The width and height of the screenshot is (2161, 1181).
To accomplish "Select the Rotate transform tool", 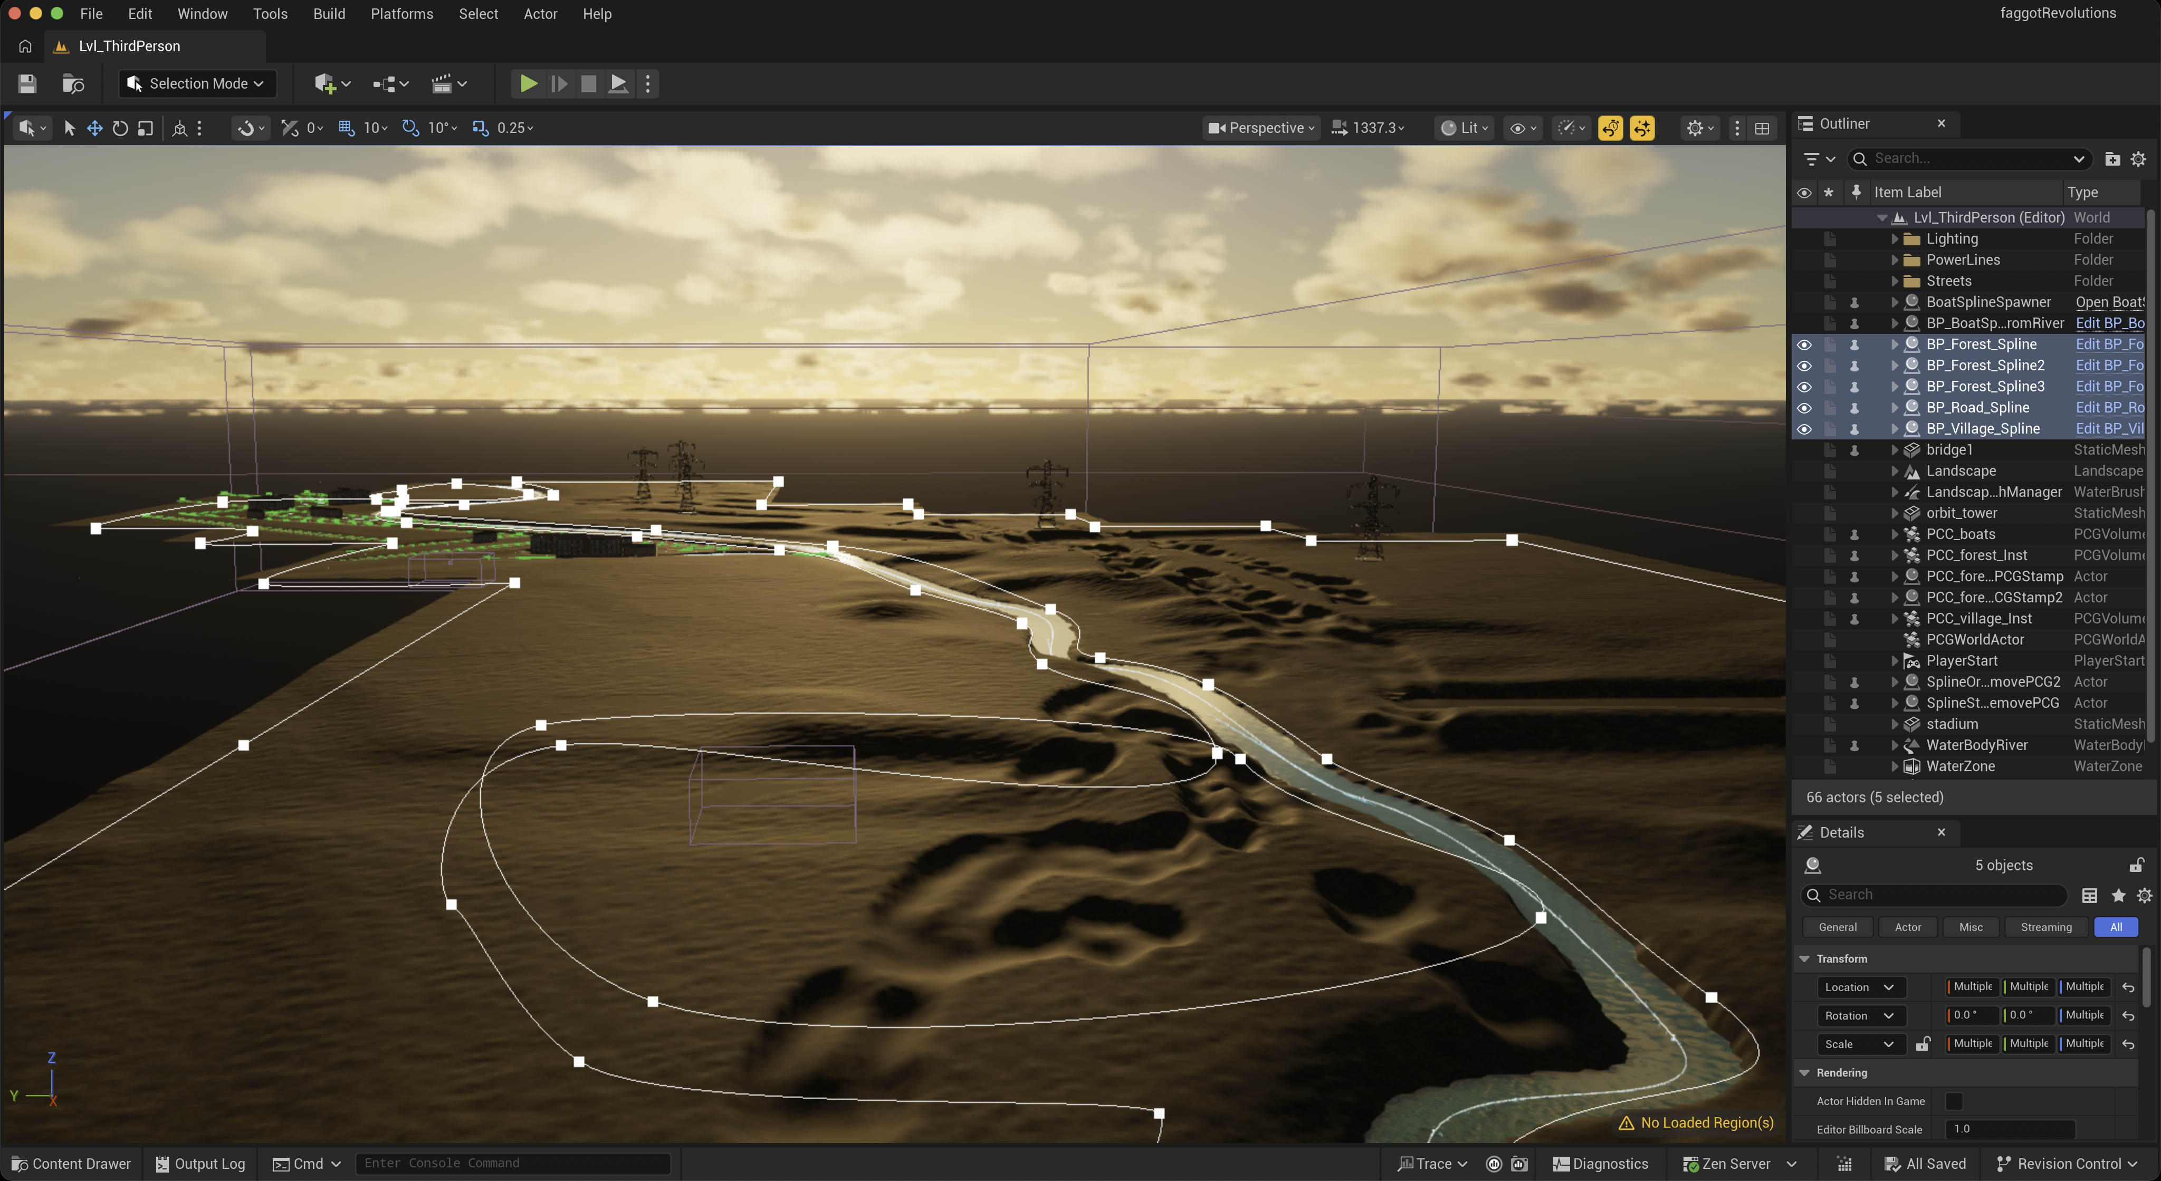I will pyautogui.click(x=120, y=128).
